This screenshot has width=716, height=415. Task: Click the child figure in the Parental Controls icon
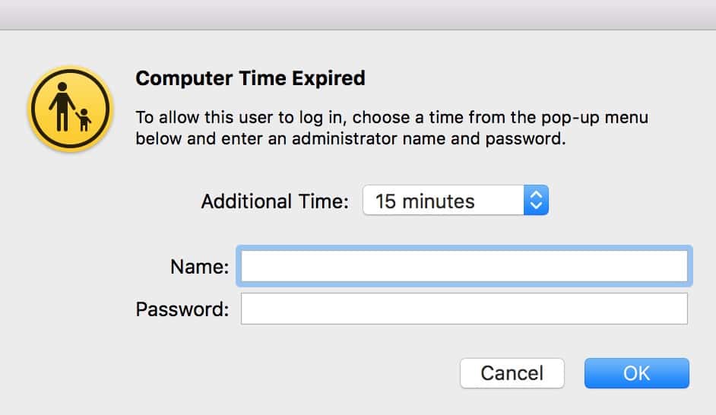[84, 120]
